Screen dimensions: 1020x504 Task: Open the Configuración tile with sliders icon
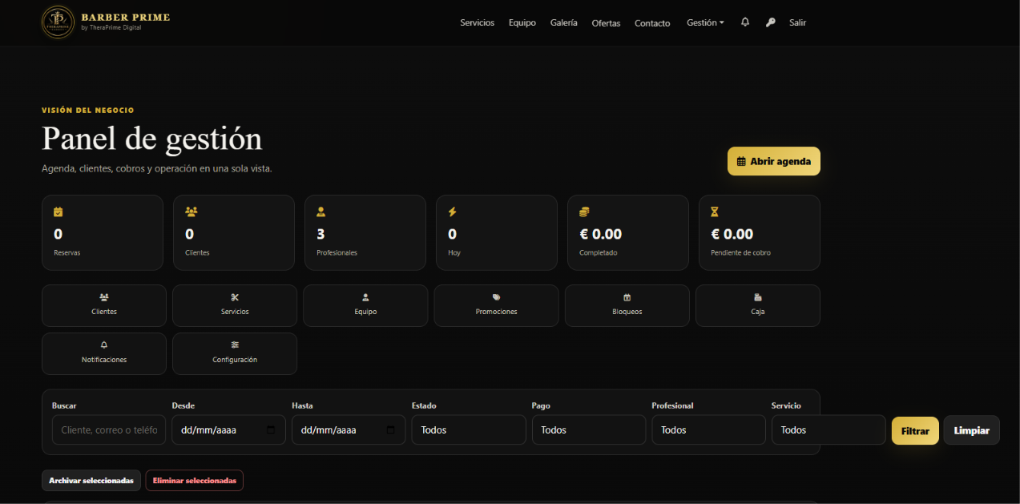tap(235, 353)
